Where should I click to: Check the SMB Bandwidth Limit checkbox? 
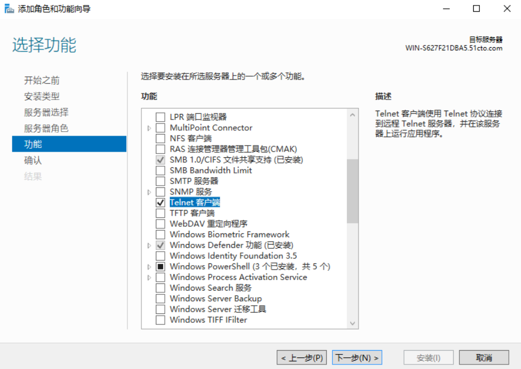(x=160, y=170)
